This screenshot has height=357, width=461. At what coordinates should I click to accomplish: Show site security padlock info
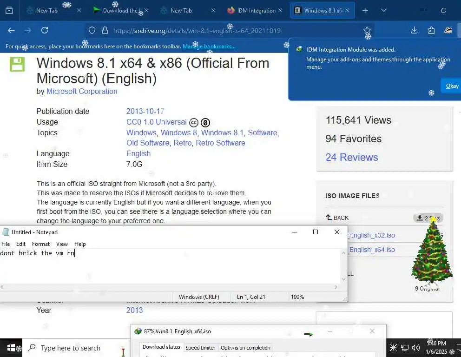click(x=105, y=31)
